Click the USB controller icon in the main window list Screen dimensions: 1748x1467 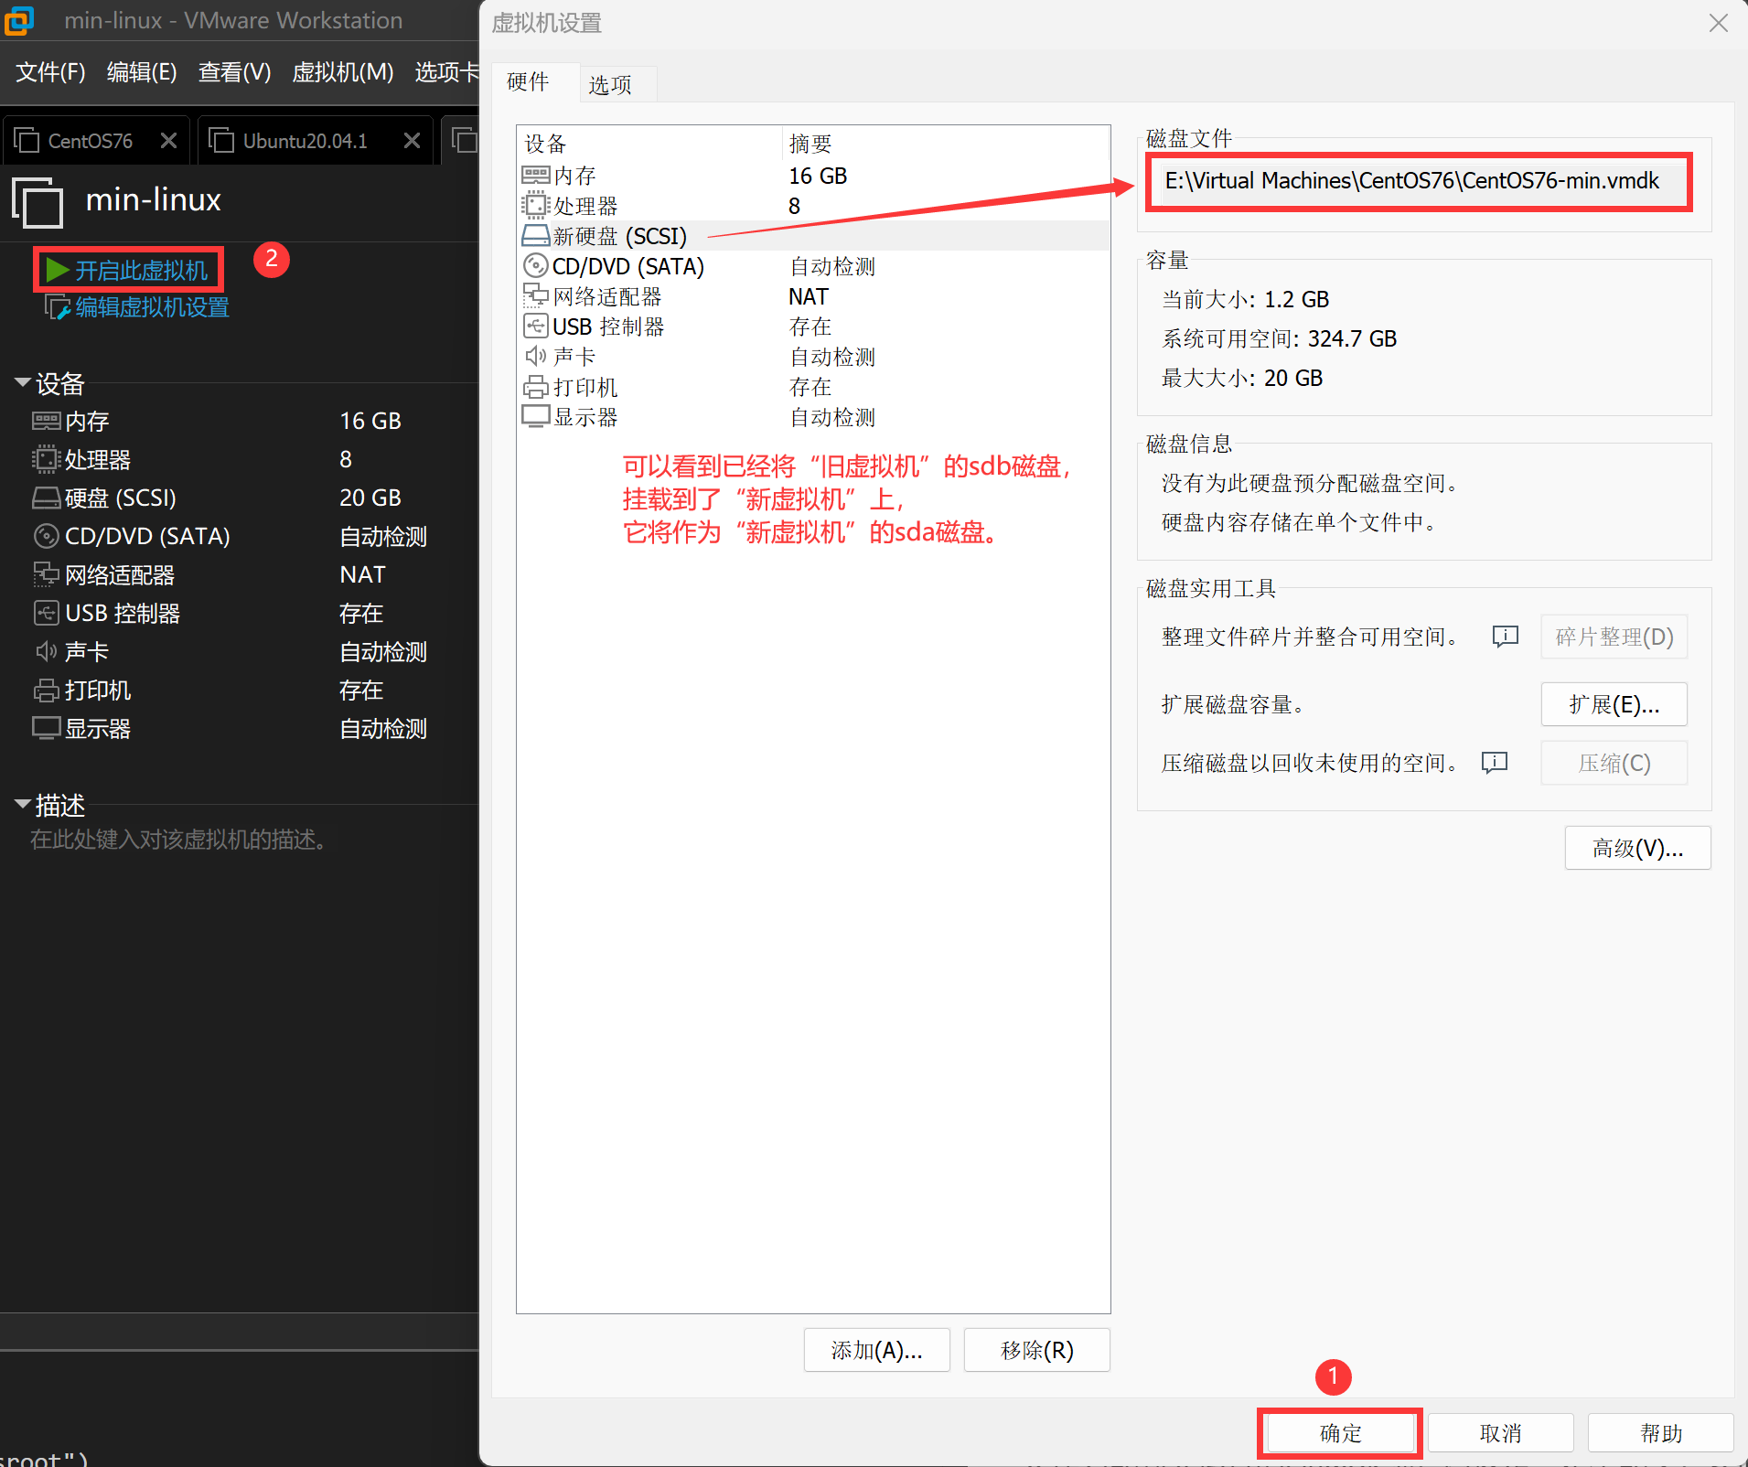46,613
